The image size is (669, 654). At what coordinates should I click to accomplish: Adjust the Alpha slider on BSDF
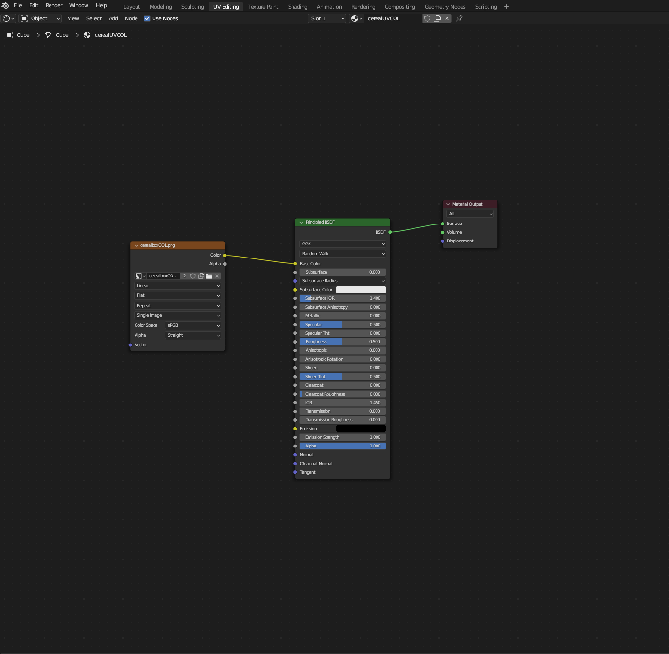point(343,446)
